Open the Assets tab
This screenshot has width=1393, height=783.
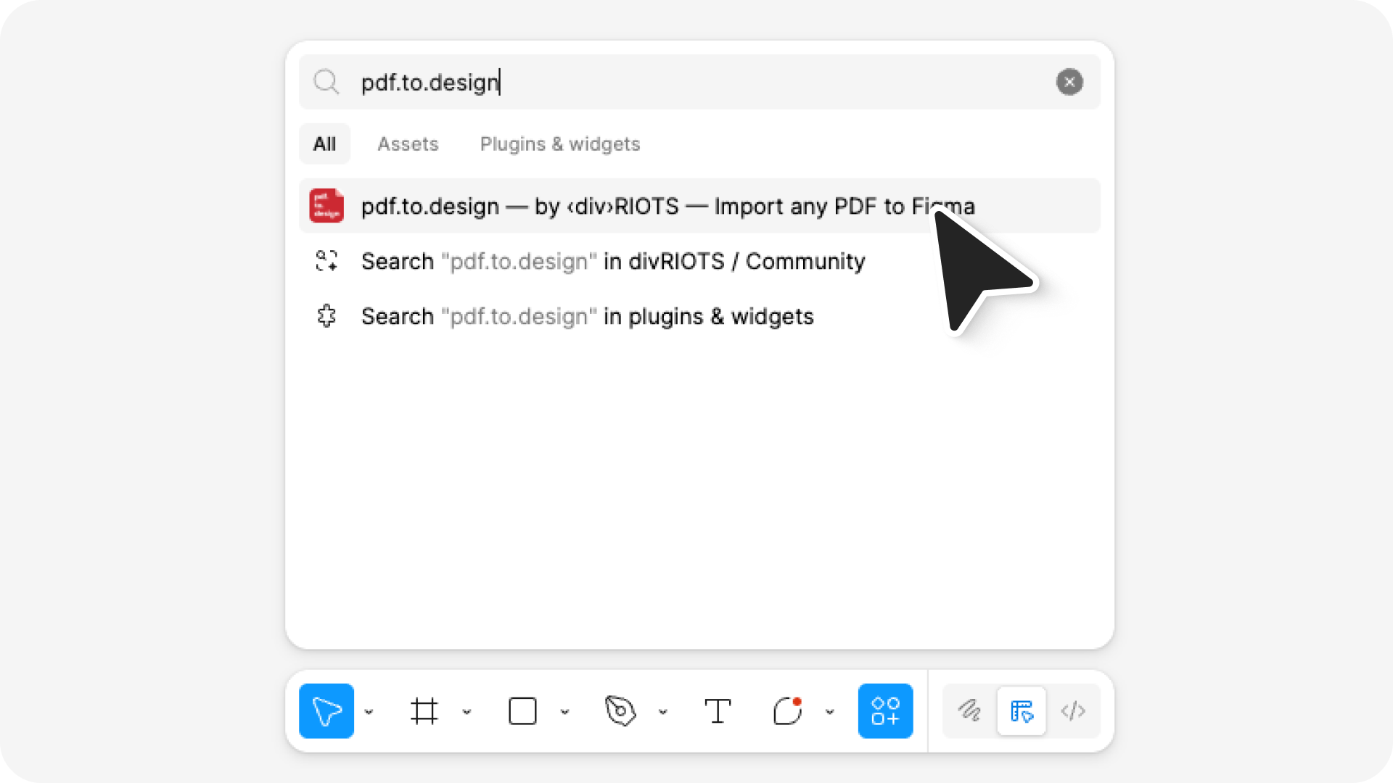tap(408, 144)
